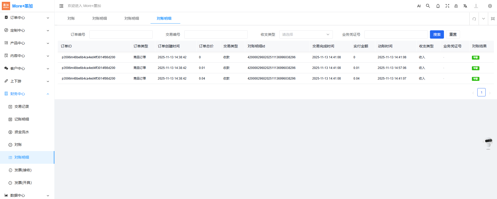
Task: Open the 收支类型 dropdown
Action: (306, 34)
